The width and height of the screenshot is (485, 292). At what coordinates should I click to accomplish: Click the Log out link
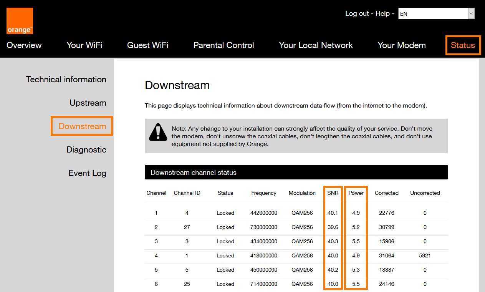tap(357, 13)
